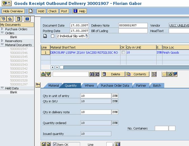The width and height of the screenshot is (189, 146).
Task: Tick the OK checkbox in line 1
Action: tap(123, 52)
